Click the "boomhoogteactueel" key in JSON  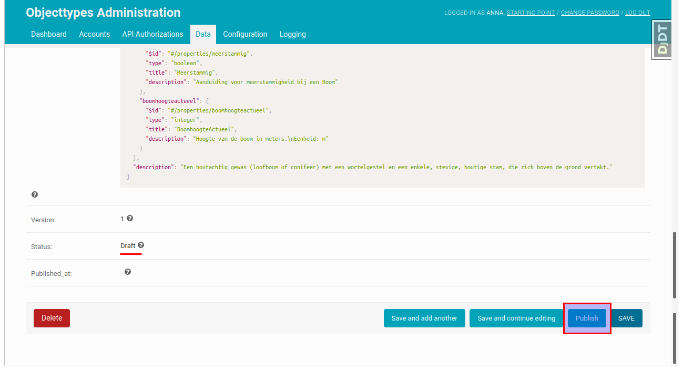(169, 101)
